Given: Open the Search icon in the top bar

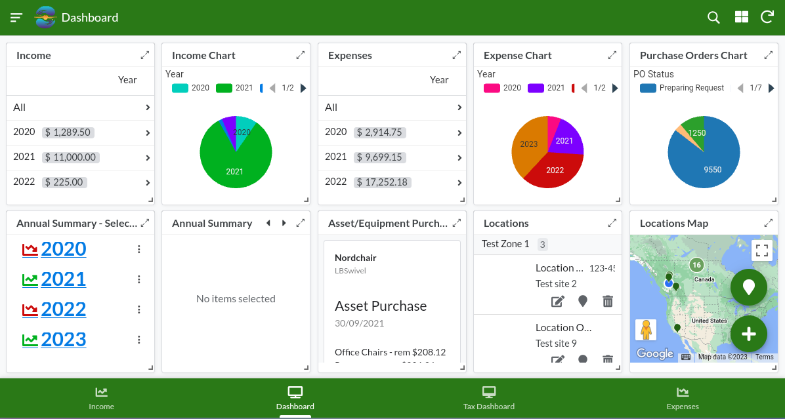Looking at the screenshot, I should (x=713, y=18).
